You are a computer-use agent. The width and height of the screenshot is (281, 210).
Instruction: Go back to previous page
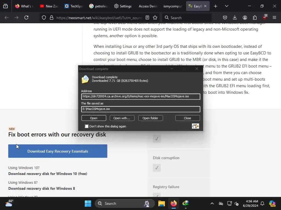click(x=7, y=17)
